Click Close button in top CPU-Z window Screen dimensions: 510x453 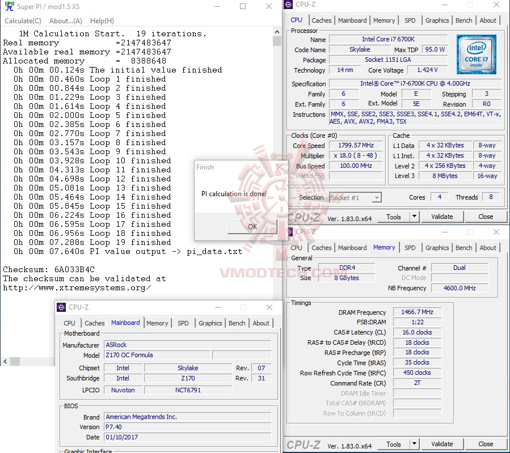point(486,217)
